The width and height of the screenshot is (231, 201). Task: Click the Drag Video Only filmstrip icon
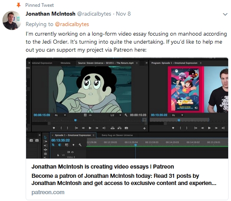point(85,115)
